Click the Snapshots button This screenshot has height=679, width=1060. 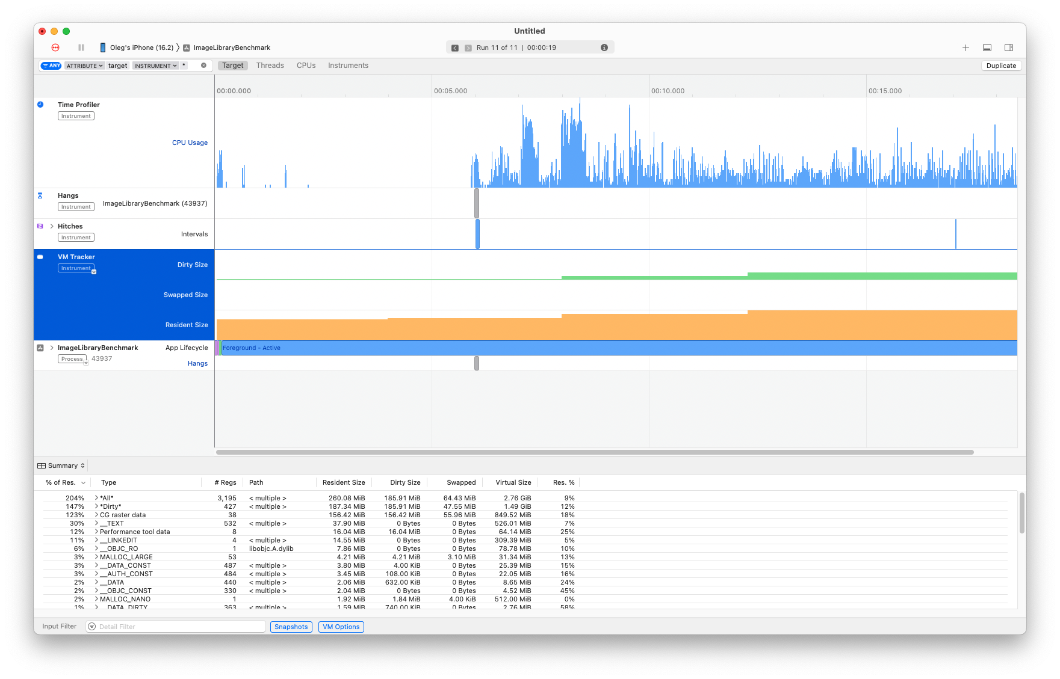tap(291, 627)
